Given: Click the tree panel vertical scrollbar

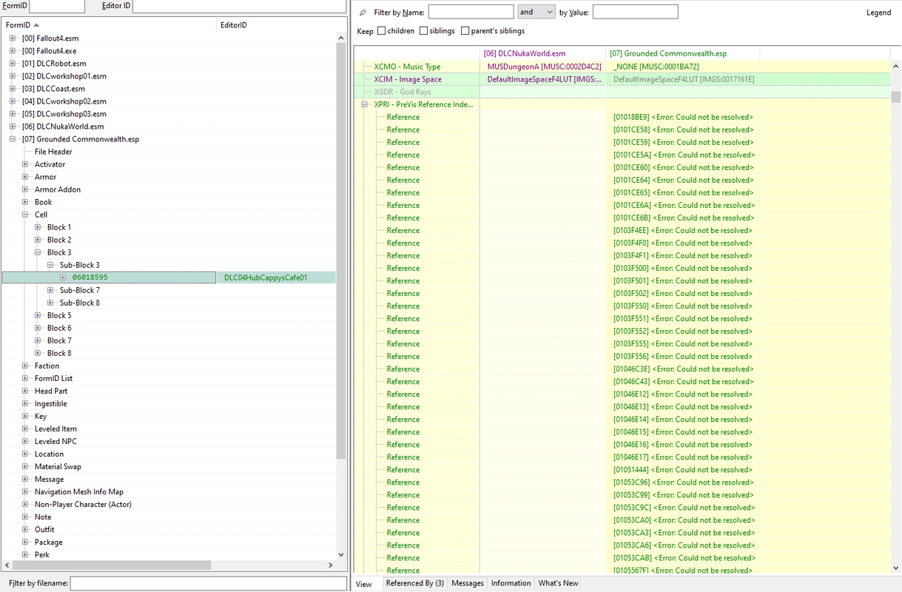Looking at the screenshot, I should click(340, 252).
